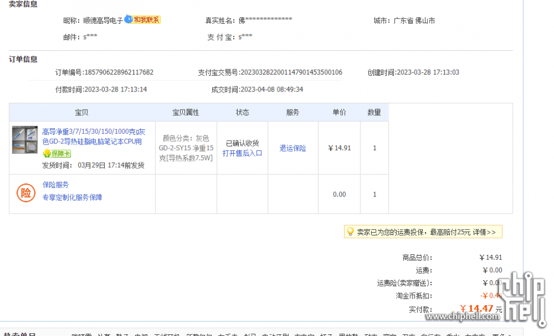
Task: Click the 颜色分类 灰色 GD-2-SY15 attribute cell
Action: point(186,148)
